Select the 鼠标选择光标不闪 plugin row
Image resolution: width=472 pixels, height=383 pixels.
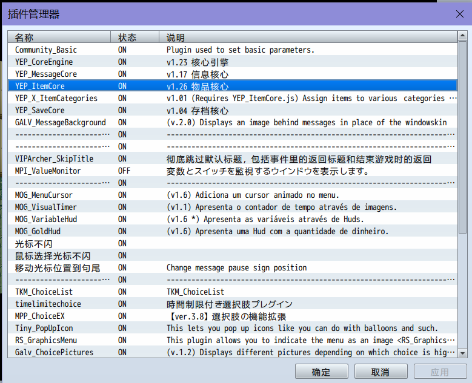(x=233, y=255)
